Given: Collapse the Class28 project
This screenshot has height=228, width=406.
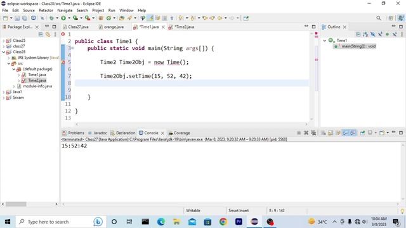Looking at the screenshot, I should click(4, 52).
